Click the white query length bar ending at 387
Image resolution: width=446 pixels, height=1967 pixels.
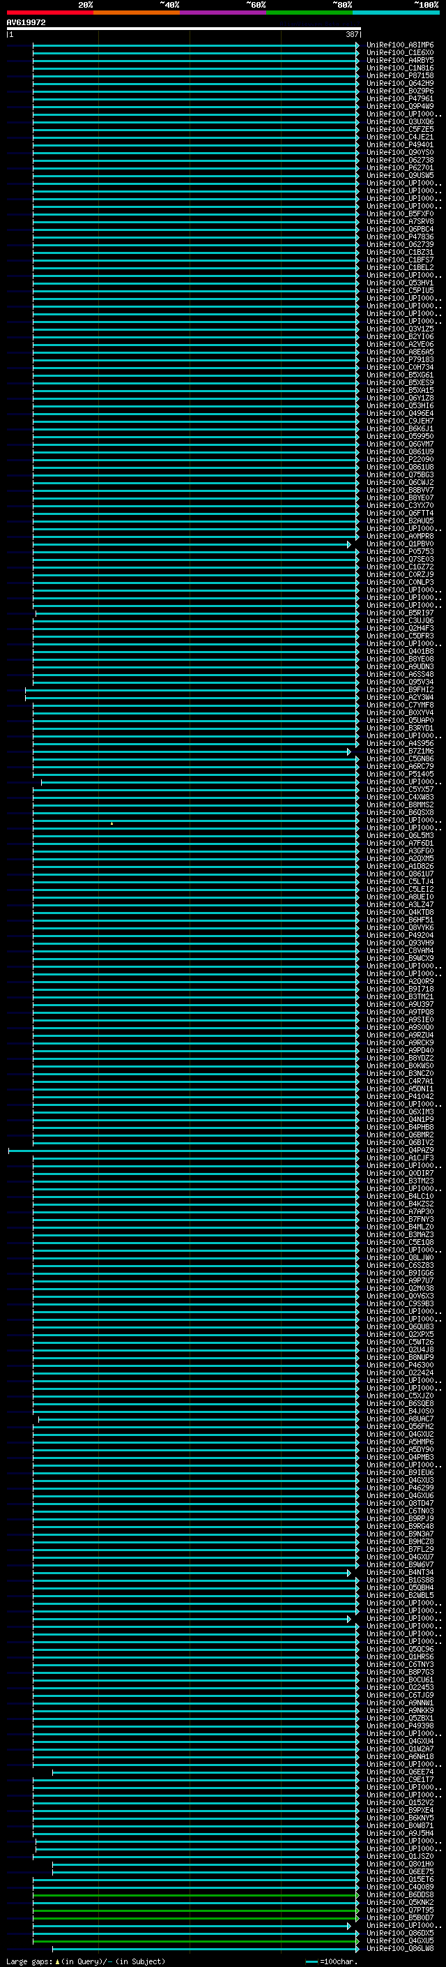(x=184, y=29)
